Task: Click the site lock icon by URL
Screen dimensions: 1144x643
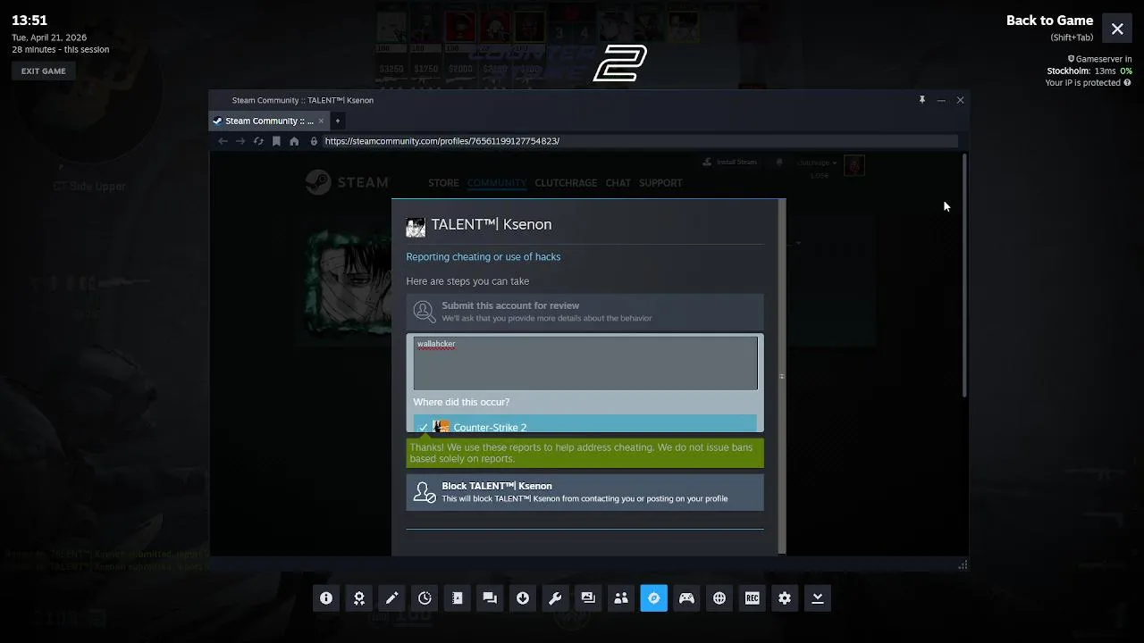Action: click(314, 141)
